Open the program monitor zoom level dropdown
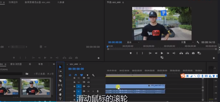Screen dimensions: 220x102 [133, 42]
